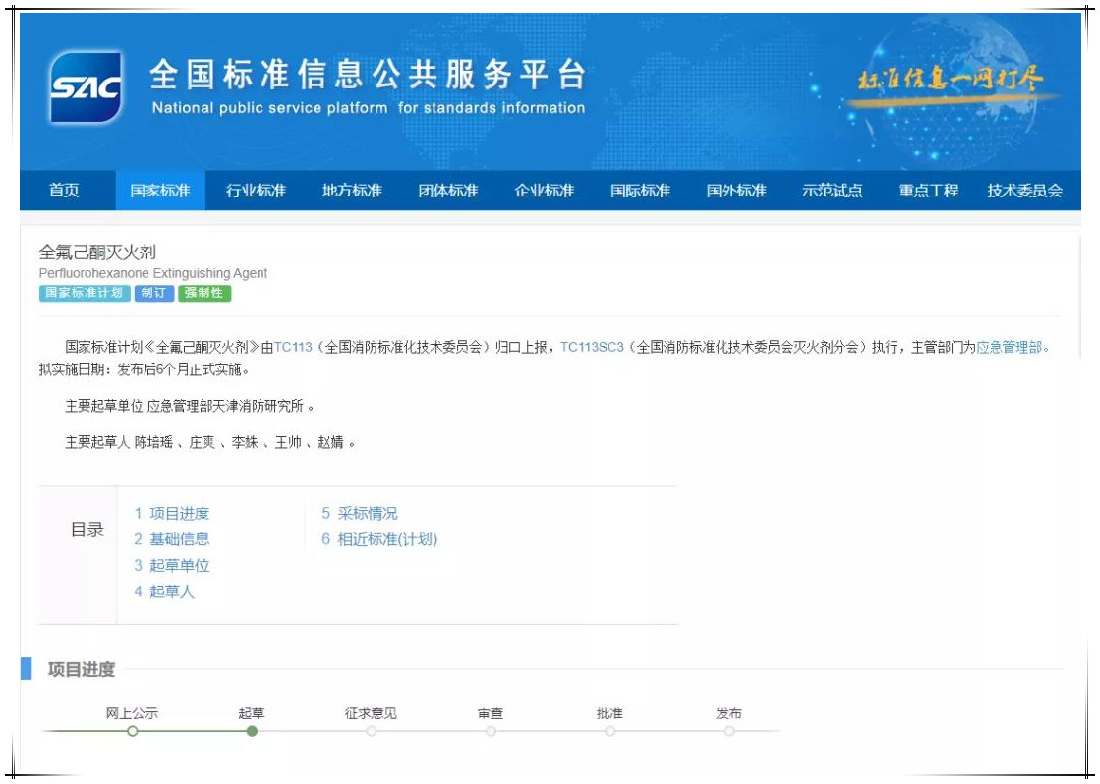Screen dimensions: 1100x784
Task: Click the 国家标准计划 tag badge
Action: [84, 293]
